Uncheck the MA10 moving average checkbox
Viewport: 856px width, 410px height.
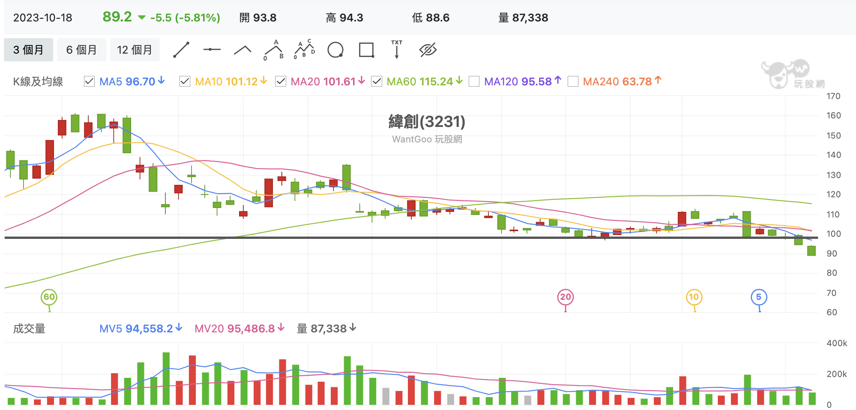pos(185,81)
